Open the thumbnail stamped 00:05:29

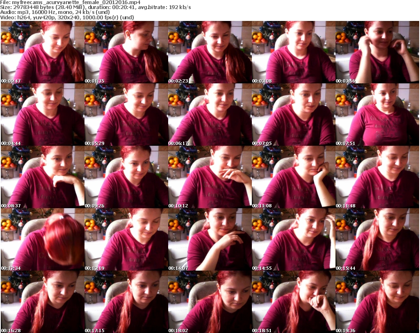(126, 115)
